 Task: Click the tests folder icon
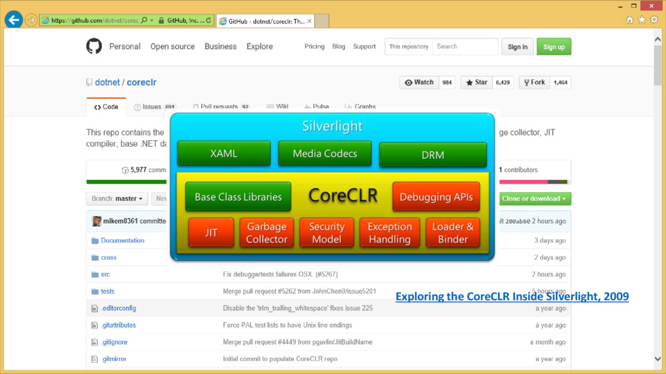(x=95, y=292)
